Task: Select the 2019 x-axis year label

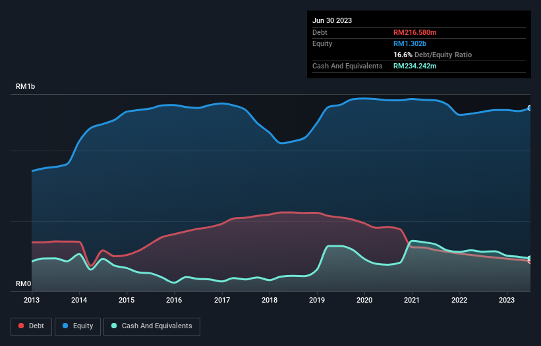Action: (x=317, y=301)
